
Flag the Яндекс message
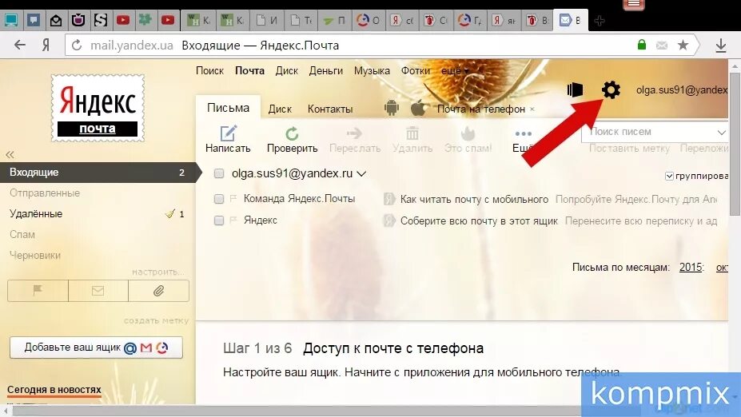pyautogui.click(x=233, y=220)
